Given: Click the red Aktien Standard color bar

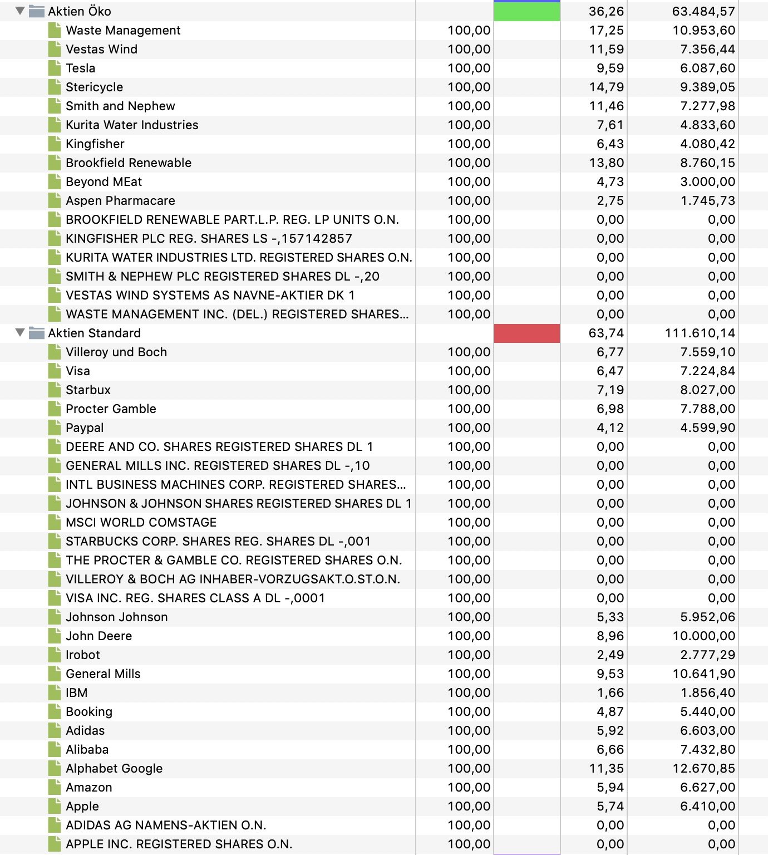Looking at the screenshot, I should [526, 333].
